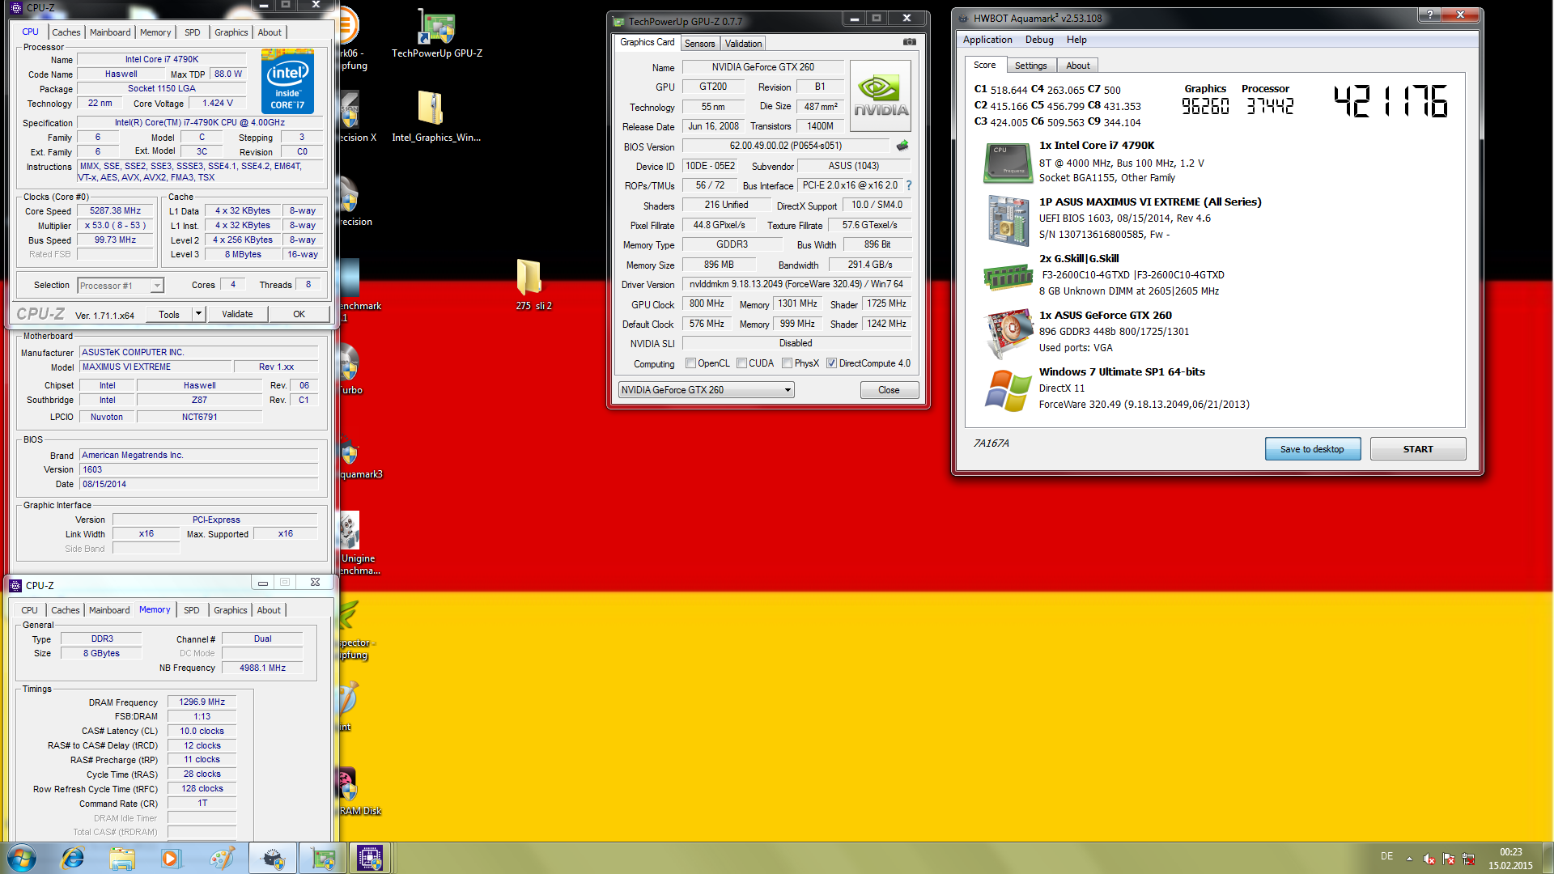The height and width of the screenshot is (874, 1554).
Task: Click the Aquamark title bar help button
Action: point(1429,15)
